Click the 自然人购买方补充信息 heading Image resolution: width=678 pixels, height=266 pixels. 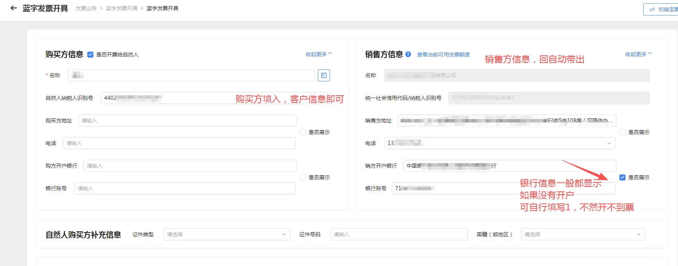click(x=83, y=235)
